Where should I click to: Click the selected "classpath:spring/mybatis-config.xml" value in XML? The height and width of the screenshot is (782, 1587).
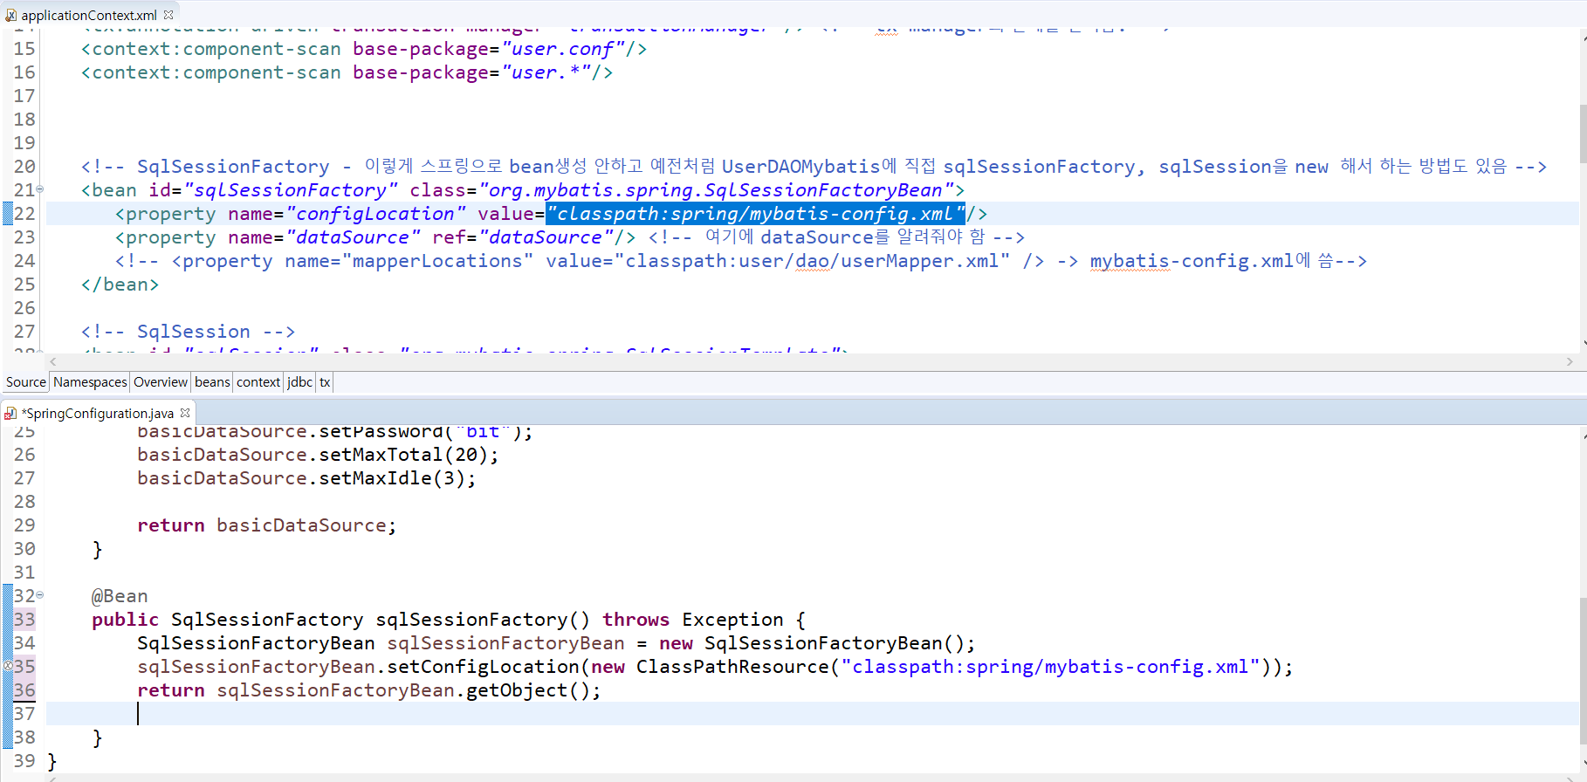(x=755, y=214)
